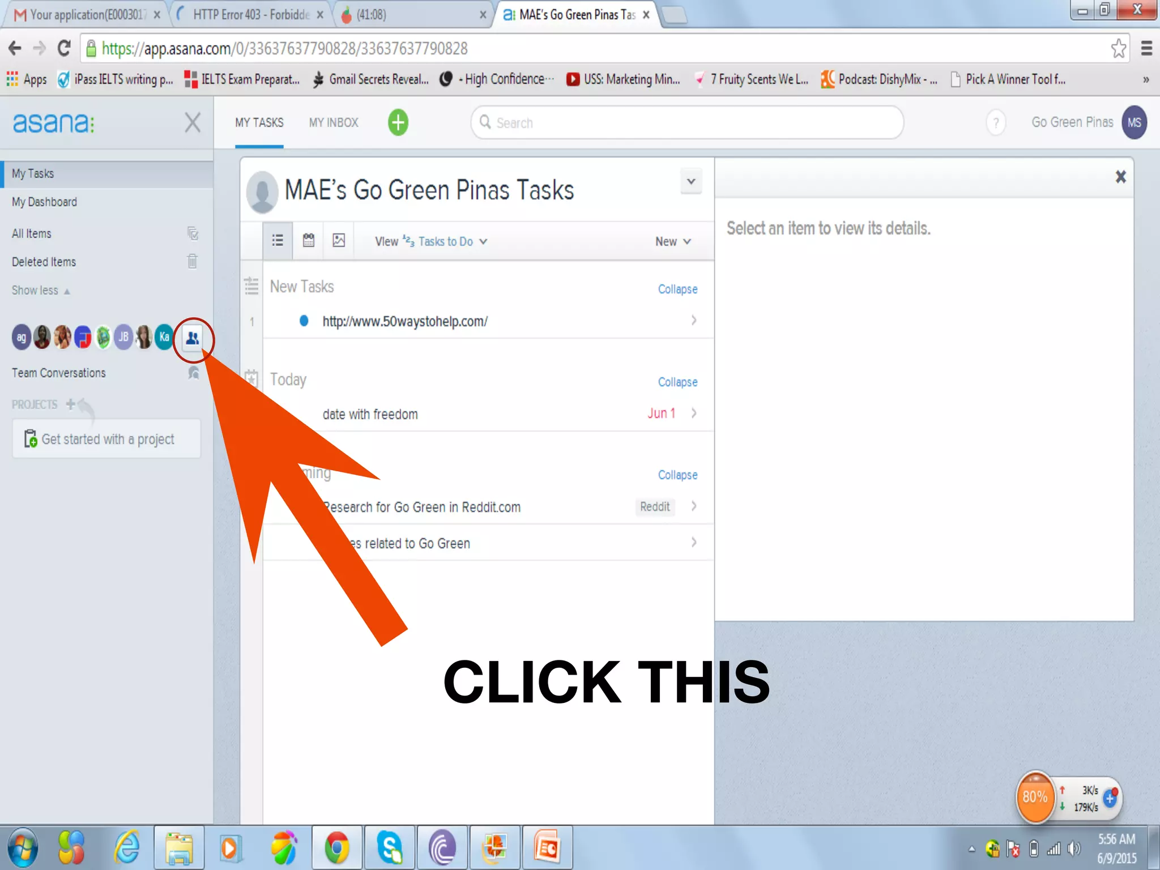Image resolution: width=1160 pixels, height=870 pixels.
Task: Toggle the blue completion dot for 50waystohelp task
Action: [304, 321]
